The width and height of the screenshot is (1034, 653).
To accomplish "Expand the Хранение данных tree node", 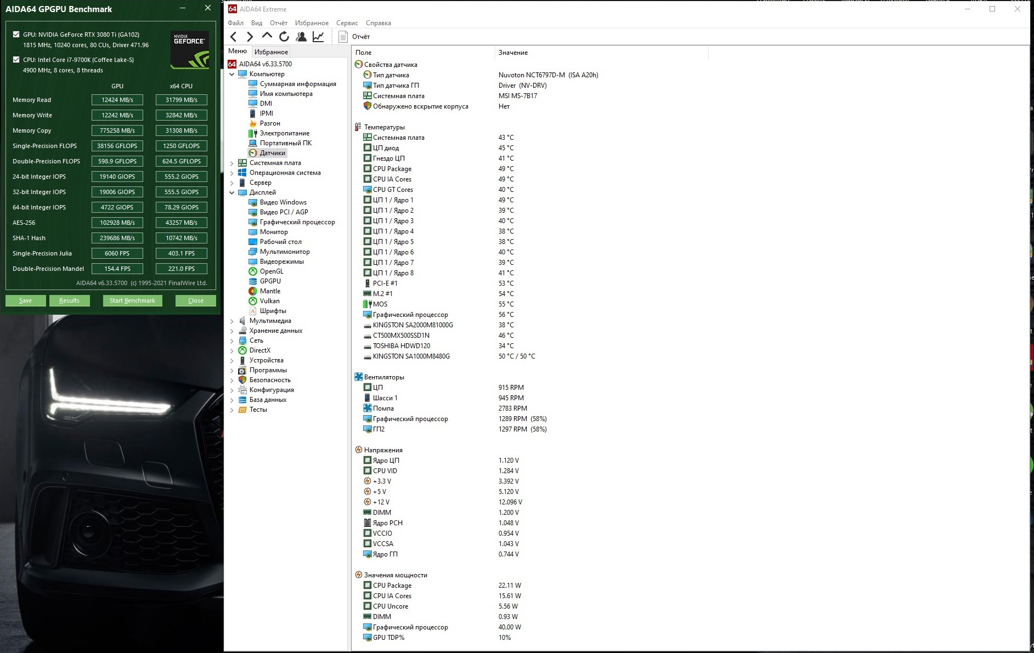I will 232,331.
